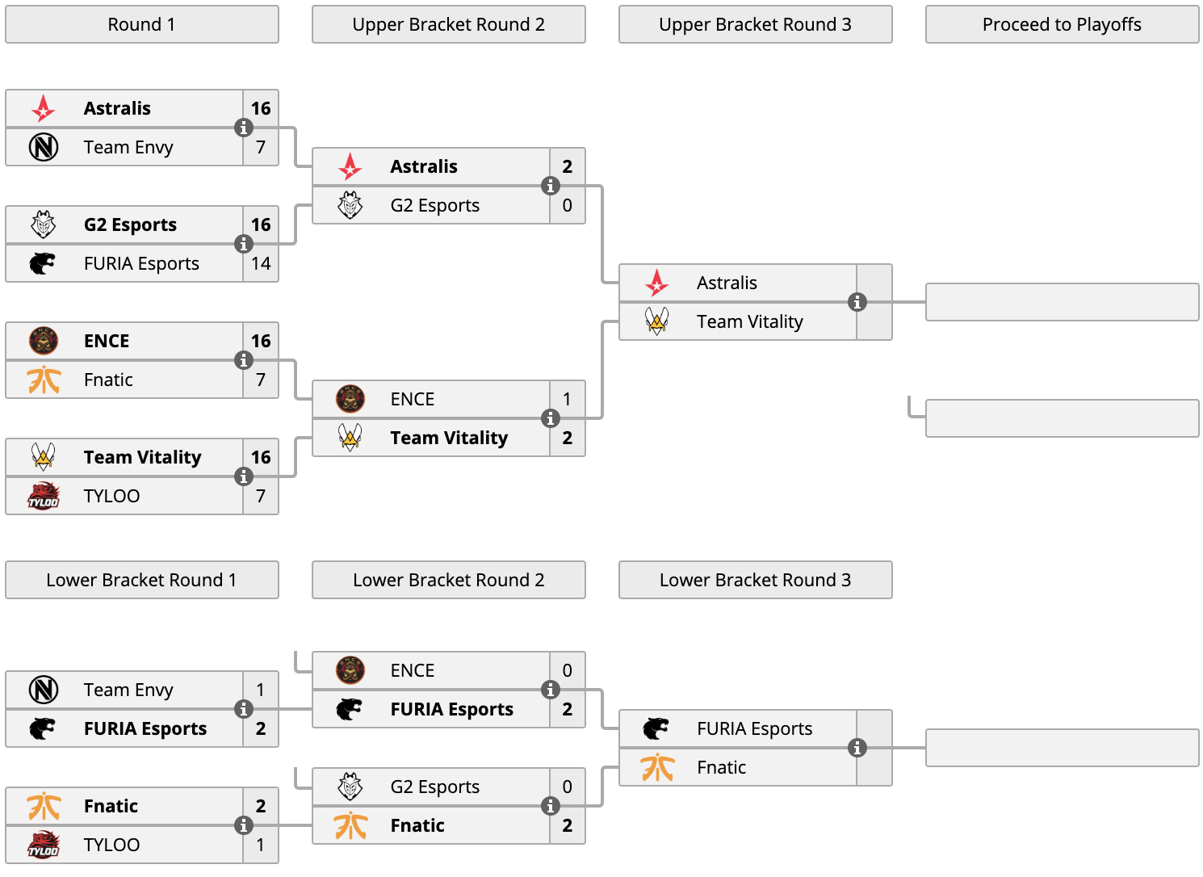Open info for Fnatic vs TYLOO lower bracket
The height and width of the screenshot is (877, 1203).
(x=243, y=825)
